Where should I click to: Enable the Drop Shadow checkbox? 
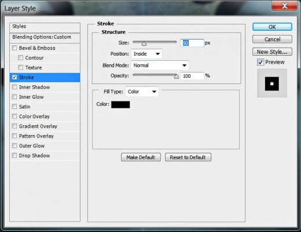(x=14, y=155)
